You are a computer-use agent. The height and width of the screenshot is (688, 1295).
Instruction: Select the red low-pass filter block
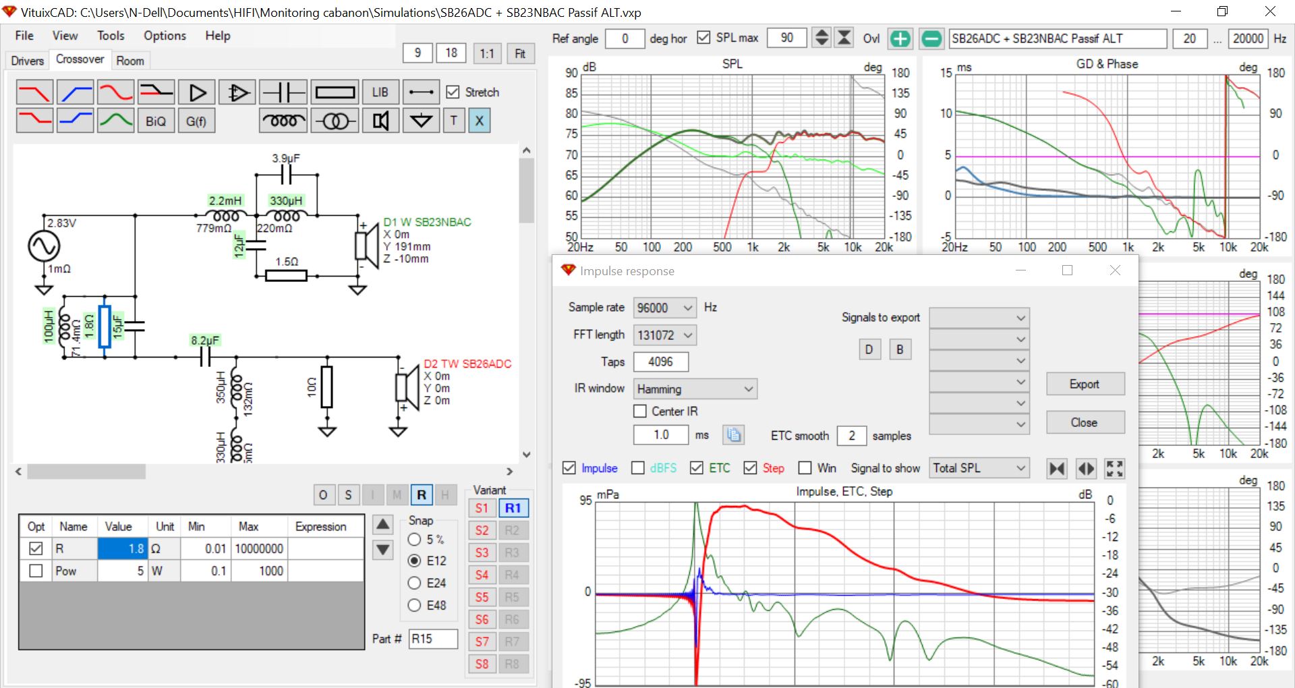[34, 92]
